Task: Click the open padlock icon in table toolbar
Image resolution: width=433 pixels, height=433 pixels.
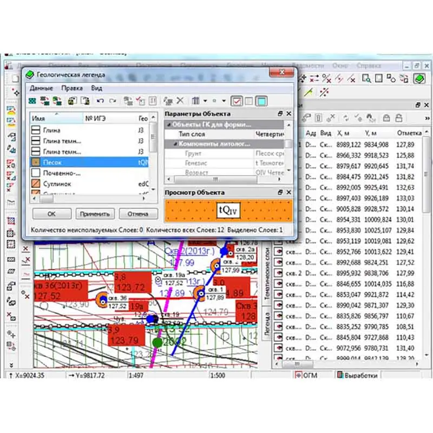Action: pyautogui.click(x=400, y=117)
